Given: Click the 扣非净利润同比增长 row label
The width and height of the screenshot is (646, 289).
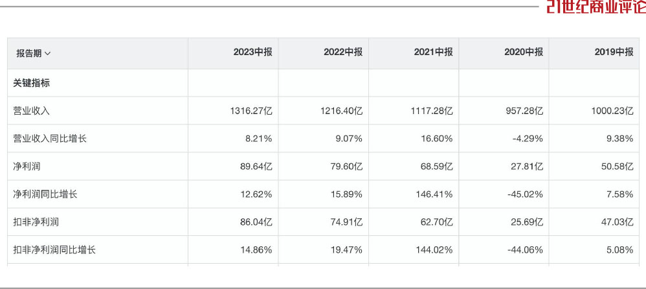Looking at the screenshot, I should (x=54, y=250).
